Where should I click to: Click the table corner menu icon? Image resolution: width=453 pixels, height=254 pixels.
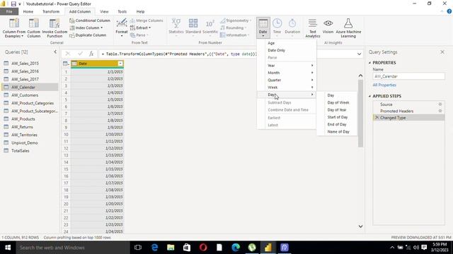pyautogui.click(x=66, y=64)
